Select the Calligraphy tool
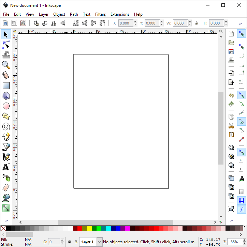The height and width of the screenshot is (247, 247). (6, 157)
